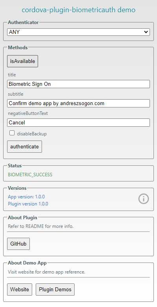This screenshot has height=307, width=157.
Task: Click the isAvailable button
Action: 23,61
